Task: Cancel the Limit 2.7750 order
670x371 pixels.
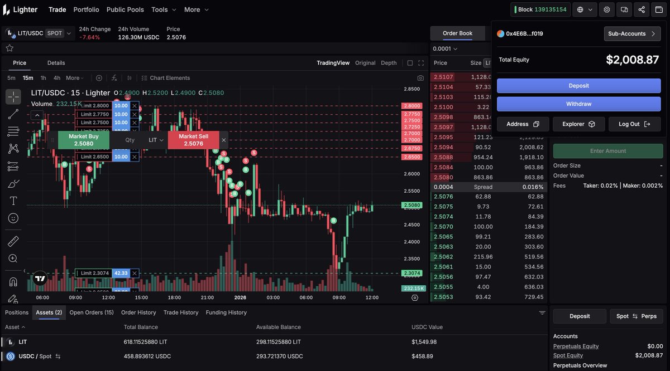Action: click(x=135, y=114)
